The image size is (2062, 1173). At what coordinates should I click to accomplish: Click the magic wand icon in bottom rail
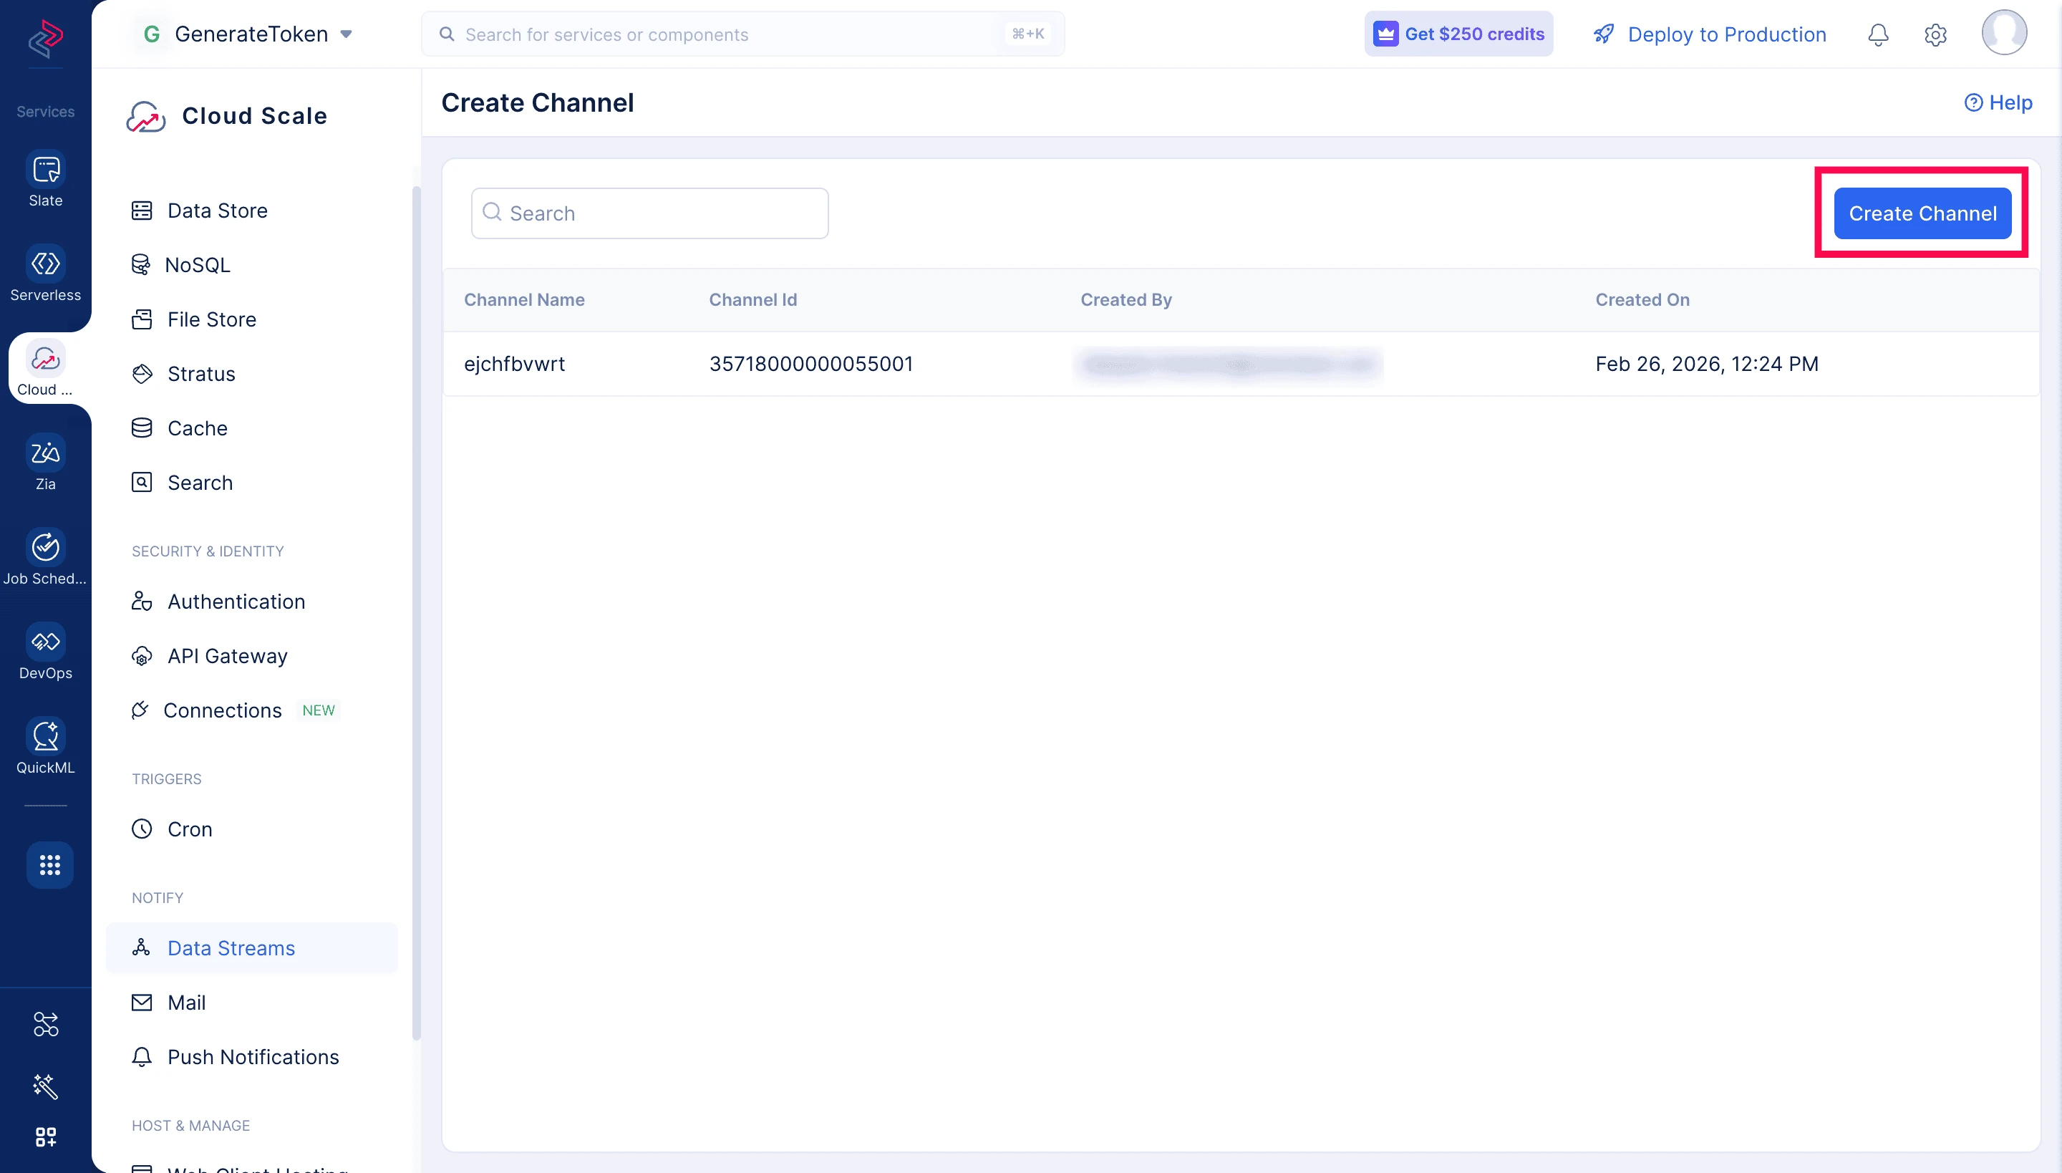[x=45, y=1086]
